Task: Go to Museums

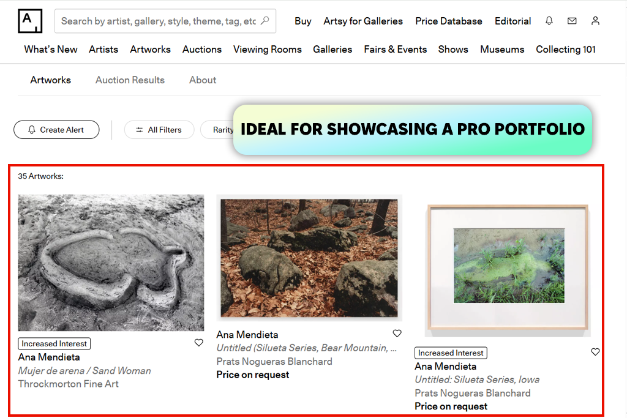Action: 502,49
